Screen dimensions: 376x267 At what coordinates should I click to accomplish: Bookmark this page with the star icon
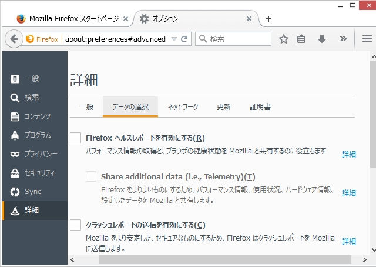283,39
